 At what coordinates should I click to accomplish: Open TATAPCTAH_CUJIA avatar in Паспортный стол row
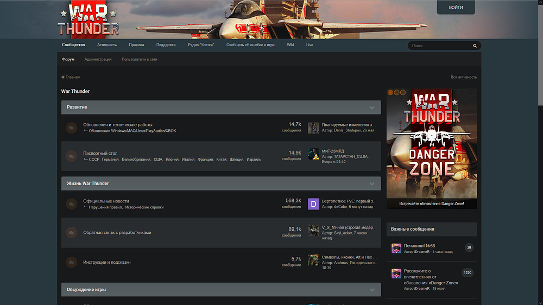(313, 154)
